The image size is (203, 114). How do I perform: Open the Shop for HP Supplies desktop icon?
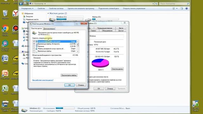(5, 104)
